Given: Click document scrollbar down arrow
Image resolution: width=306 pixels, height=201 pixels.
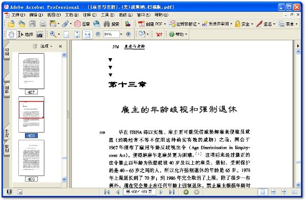Looking at the screenshot, I should point(298,185).
